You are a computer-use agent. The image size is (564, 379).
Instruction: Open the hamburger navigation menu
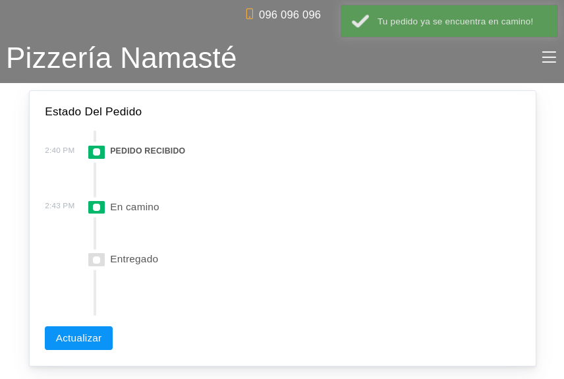point(549,57)
